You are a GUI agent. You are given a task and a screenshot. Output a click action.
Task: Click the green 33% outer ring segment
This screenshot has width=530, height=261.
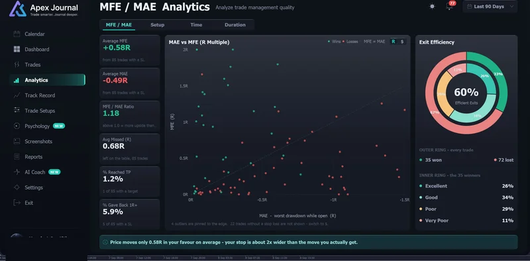(499, 74)
